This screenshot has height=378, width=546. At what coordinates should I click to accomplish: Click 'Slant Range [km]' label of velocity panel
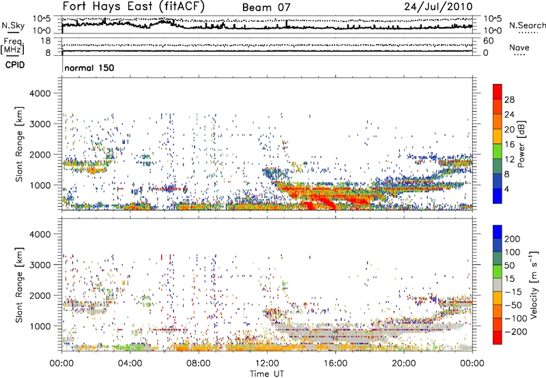[x=19, y=285]
